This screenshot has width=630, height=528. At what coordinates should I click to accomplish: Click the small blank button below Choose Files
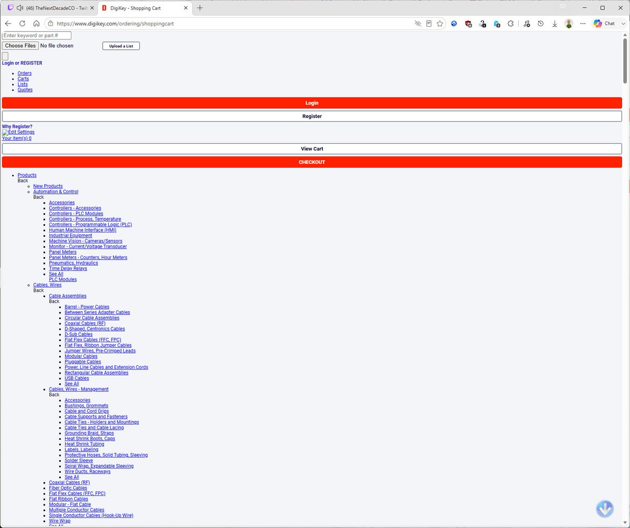pos(5,56)
